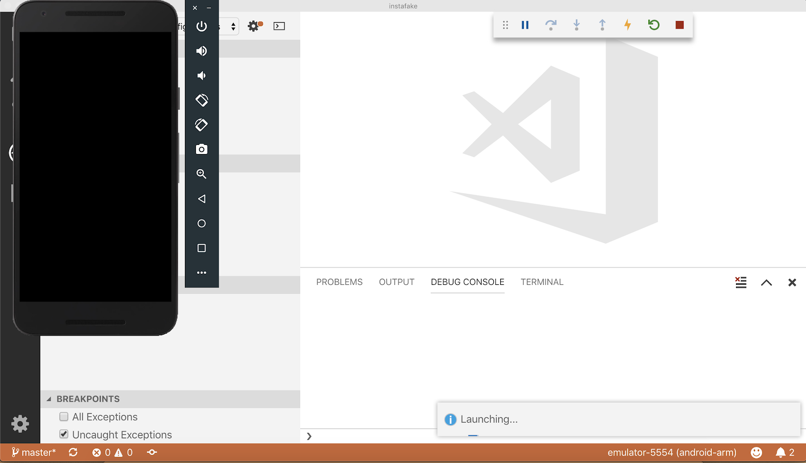Minimize the emulator toolbar
The image size is (806, 463).
[209, 8]
